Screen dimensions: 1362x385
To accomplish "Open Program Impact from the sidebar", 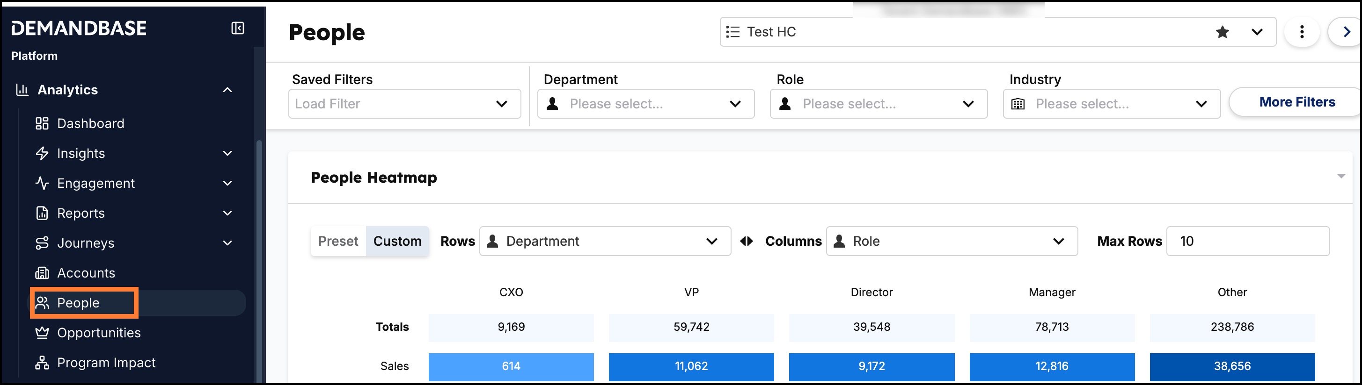I will (106, 363).
